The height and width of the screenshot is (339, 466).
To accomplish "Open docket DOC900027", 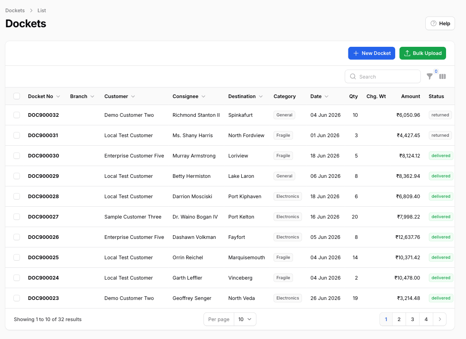I will (x=44, y=217).
